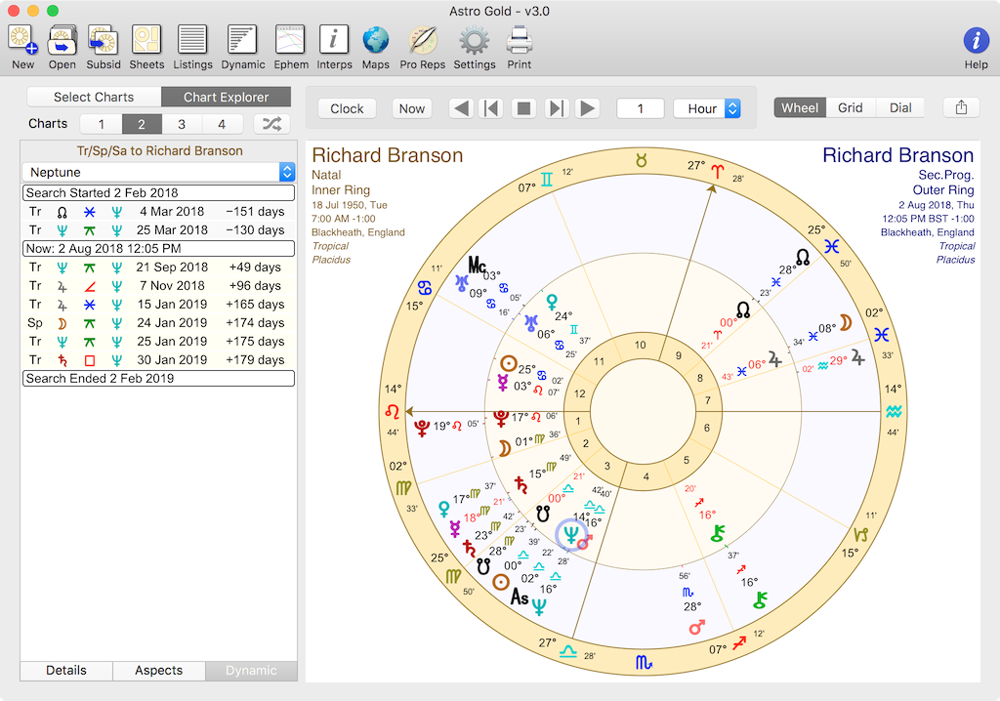Step backward with the left arrow
Screen dimensions: 1000x701
tap(461, 108)
